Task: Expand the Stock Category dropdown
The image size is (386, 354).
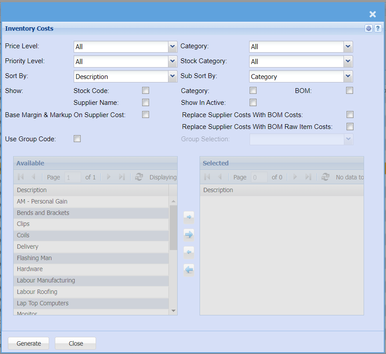Action: click(348, 61)
